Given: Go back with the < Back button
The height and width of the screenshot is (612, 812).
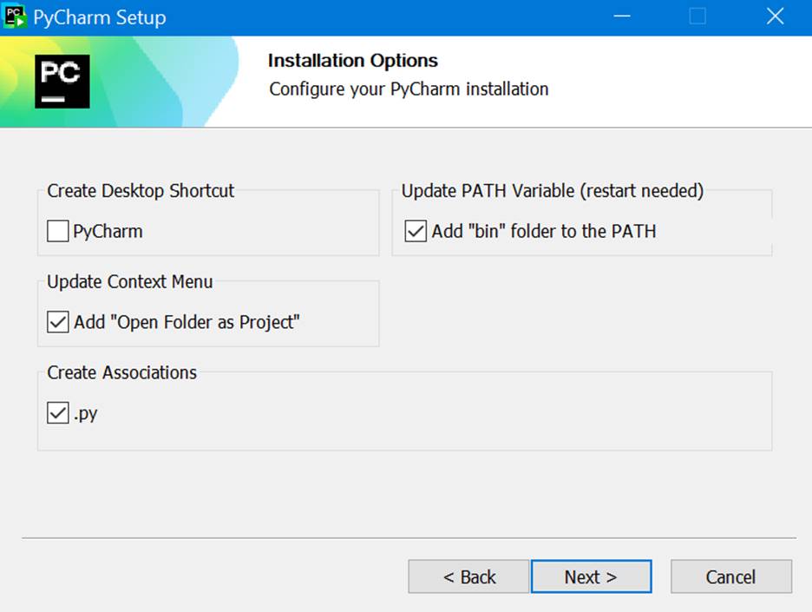Looking at the screenshot, I should pos(468,577).
